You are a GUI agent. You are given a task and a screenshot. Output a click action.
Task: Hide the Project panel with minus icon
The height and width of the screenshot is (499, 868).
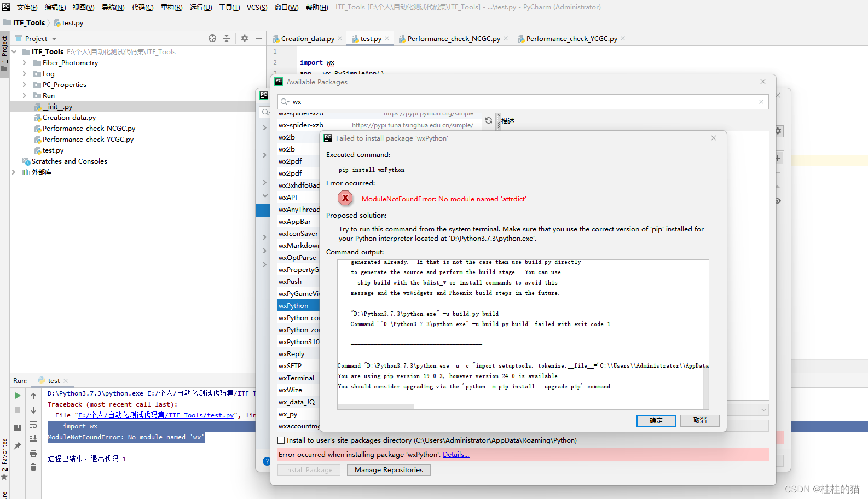[259, 38]
